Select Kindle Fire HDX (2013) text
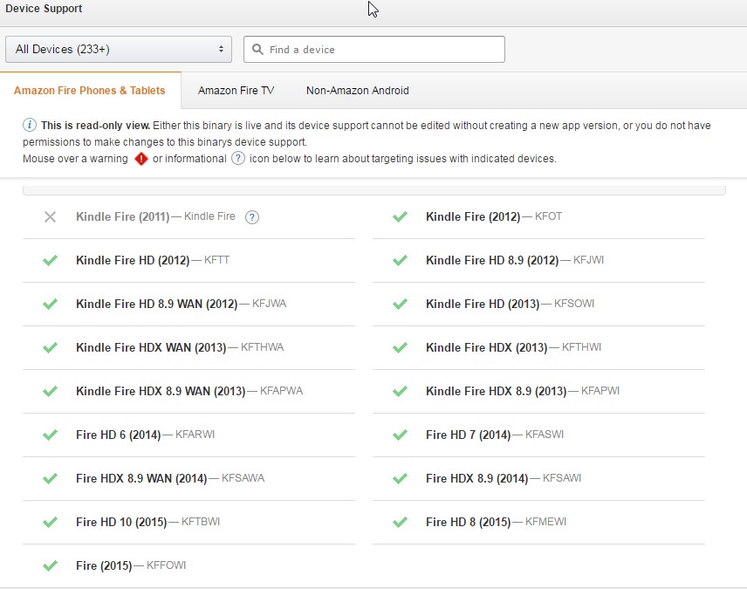 (487, 348)
